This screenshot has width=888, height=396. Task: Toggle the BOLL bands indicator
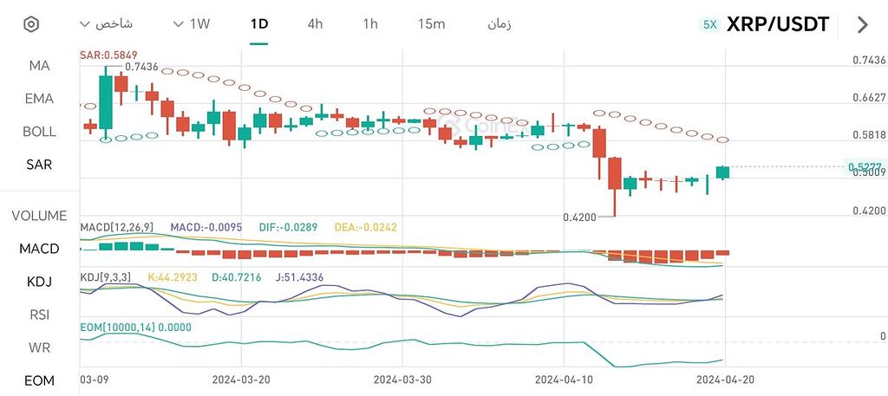39,132
